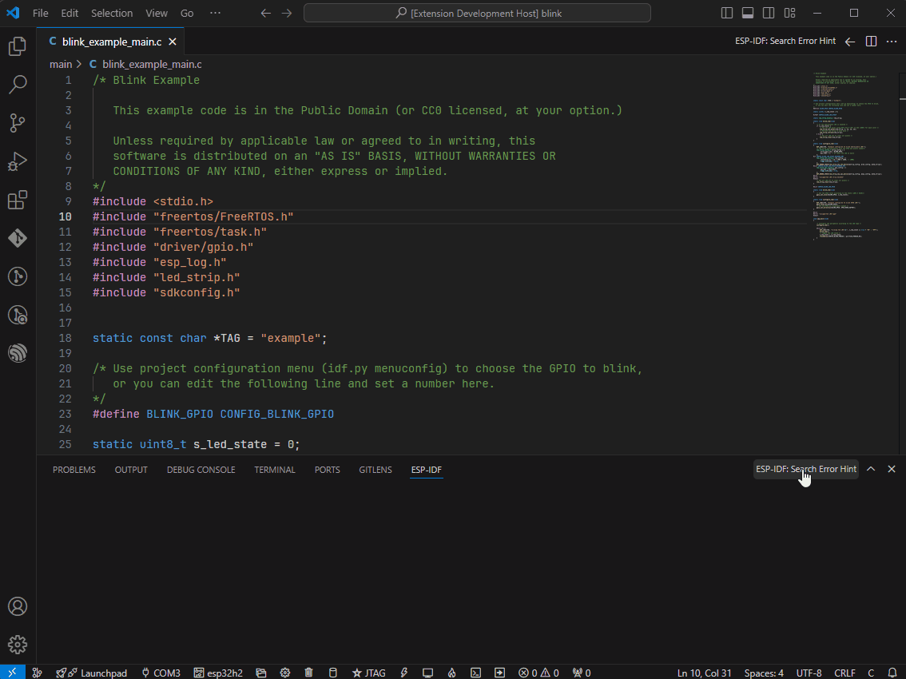Viewport: 906px width, 679px height.
Task: Expand the main breadcrumb item
Action: pyautogui.click(x=61, y=64)
